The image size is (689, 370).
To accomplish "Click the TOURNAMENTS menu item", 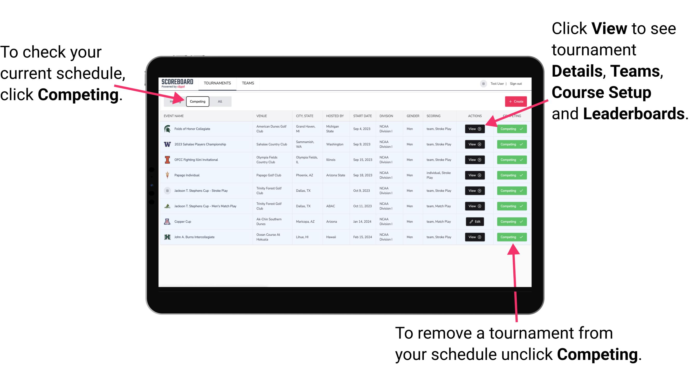I will click(x=218, y=83).
